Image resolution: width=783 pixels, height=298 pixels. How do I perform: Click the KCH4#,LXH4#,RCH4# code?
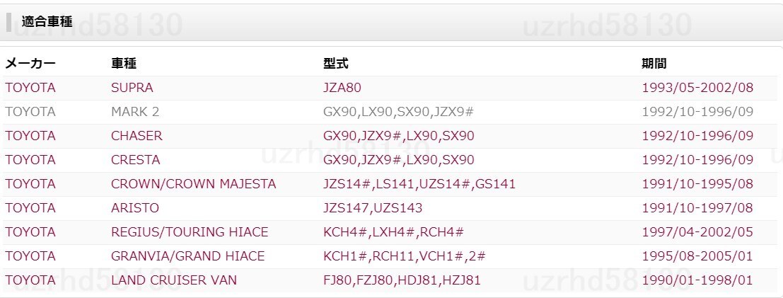(393, 232)
